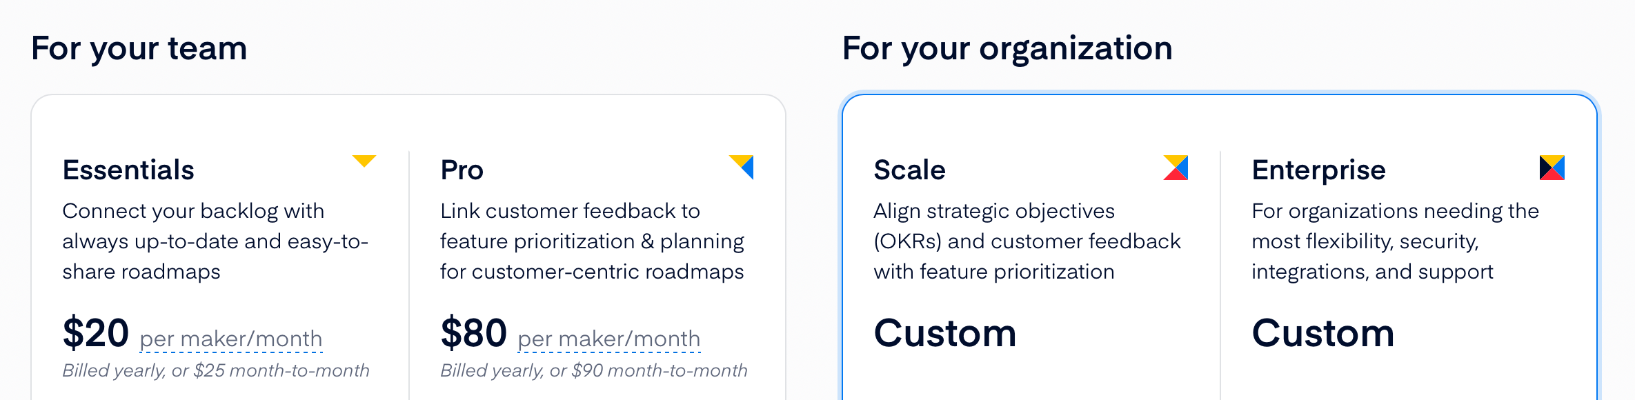Viewport: 1635px width, 400px height.
Task: Open 'per maker/month' tooltip under Essentials price
Action: pyautogui.click(x=231, y=339)
